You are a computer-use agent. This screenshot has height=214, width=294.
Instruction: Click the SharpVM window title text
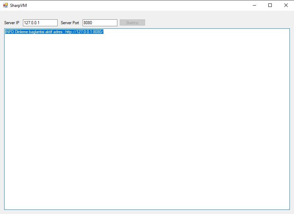pyautogui.click(x=18, y=6)
